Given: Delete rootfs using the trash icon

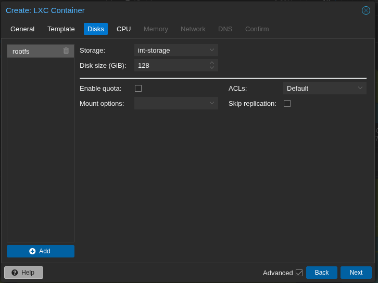Looking at the screenshot, I should coord(66,51).
